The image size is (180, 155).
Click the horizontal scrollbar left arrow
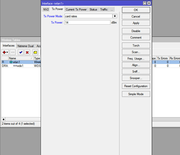coord(4,119)
